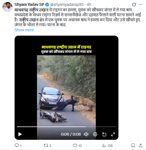Reply to the tweet
Image resolution: width=146 pixels, height=150 pixels.
18,146
